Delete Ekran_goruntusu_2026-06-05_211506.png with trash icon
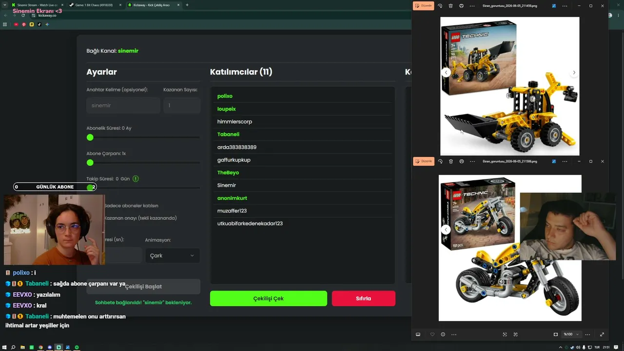The image size is (624, 351). pyautogui.click(x=450, y=161)
